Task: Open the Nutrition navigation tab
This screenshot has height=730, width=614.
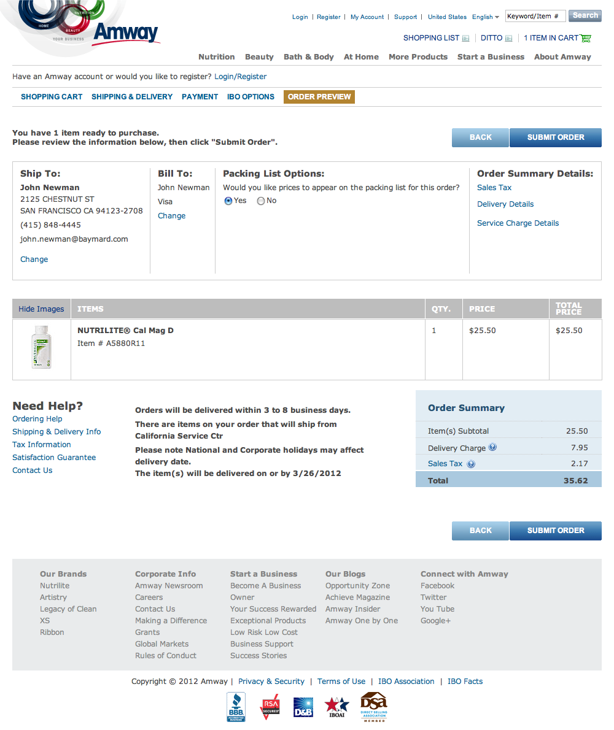Action: tap(216, 56)
